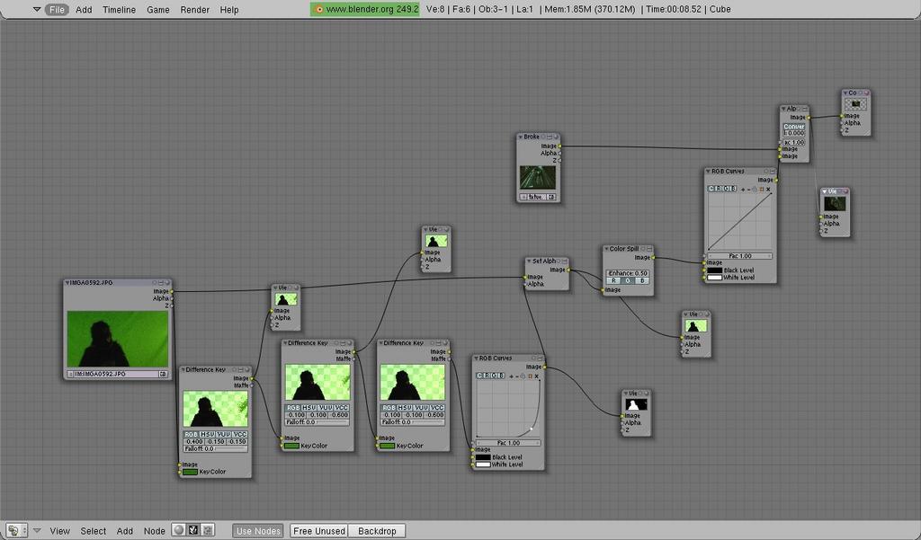The image size is (921, 540).
Task: Pick Key Color swatch of first Difference Key
Action: [190, 472]
